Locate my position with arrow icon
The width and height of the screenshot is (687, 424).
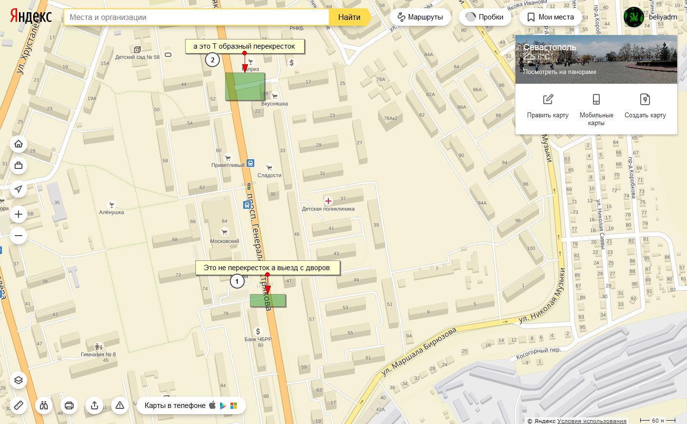click(x=19, y=189)
